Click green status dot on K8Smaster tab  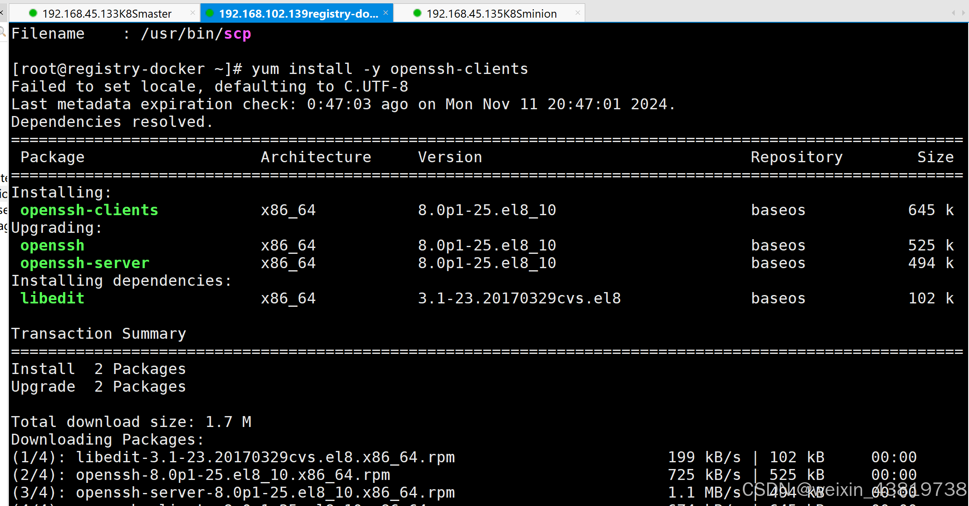click(33, 13)
